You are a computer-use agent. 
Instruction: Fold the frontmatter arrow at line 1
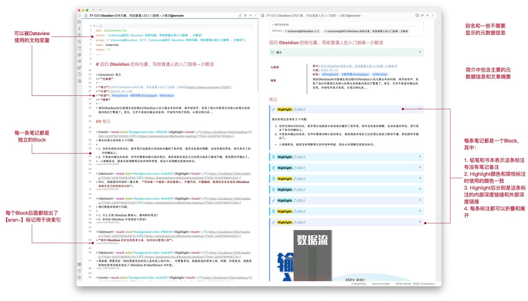(x=94, y=26)
